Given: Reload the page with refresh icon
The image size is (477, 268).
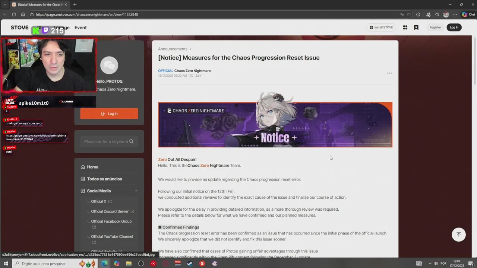Looking at the screenshot, I should [14, 15].
